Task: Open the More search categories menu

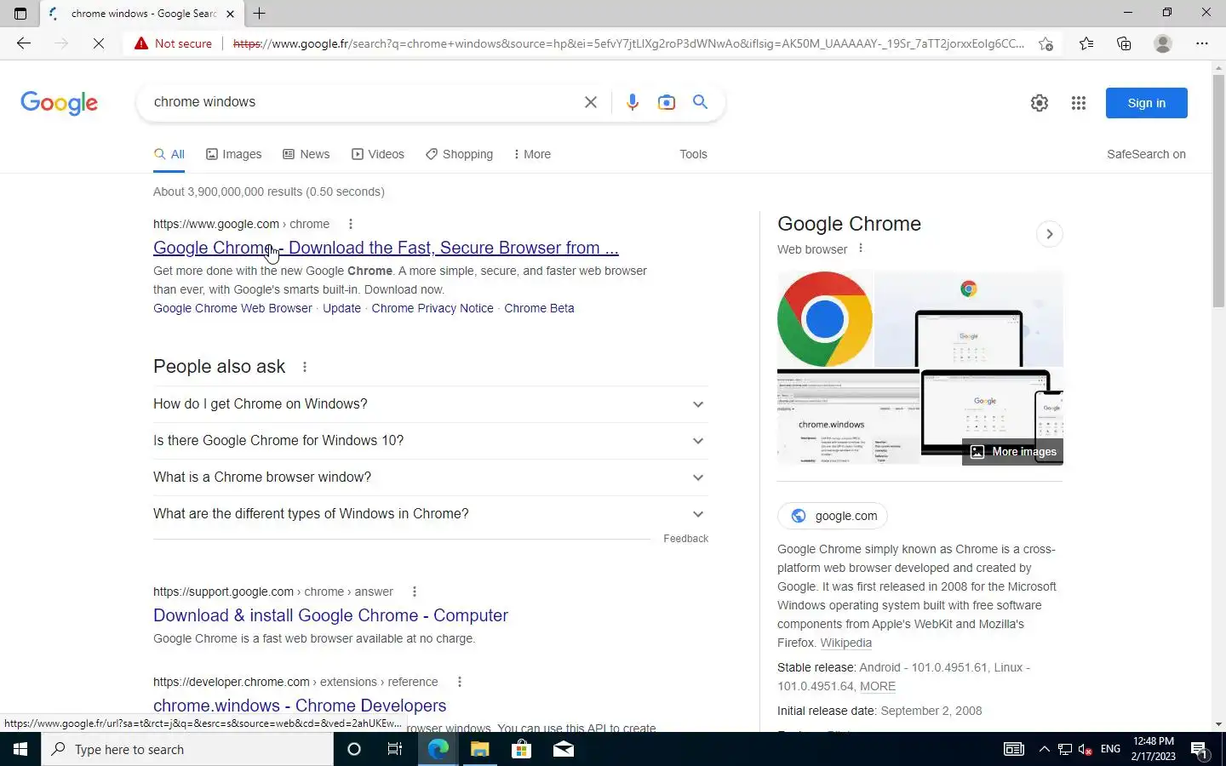Action: tap(532, 154)
